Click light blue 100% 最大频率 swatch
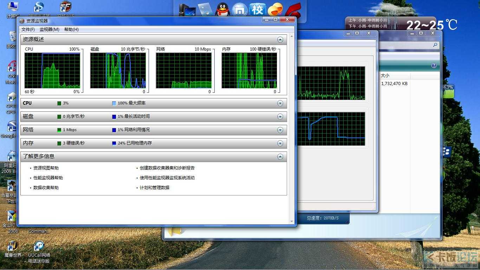Viewport: 480px width, 270px height. [x=114, y=103]
